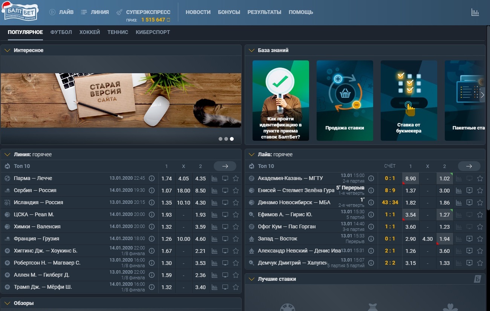Play video stream for Запад — Восток

click(470, 239)
